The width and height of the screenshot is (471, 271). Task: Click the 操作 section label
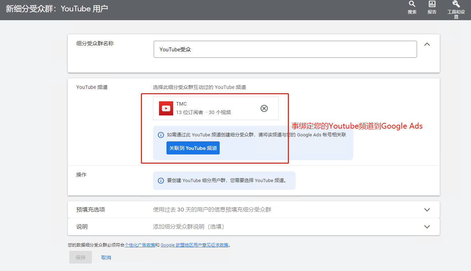point(81,175)
